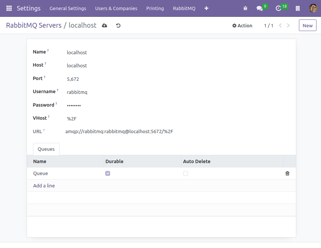Open the activities clock icon
321x248 pixels.
[278, 8]
